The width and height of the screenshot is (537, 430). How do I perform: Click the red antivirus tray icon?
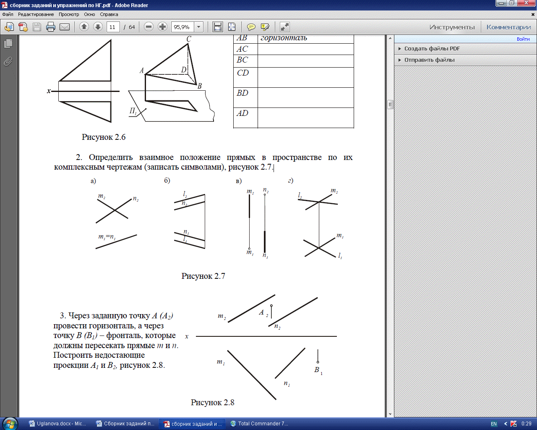point(514,424)
